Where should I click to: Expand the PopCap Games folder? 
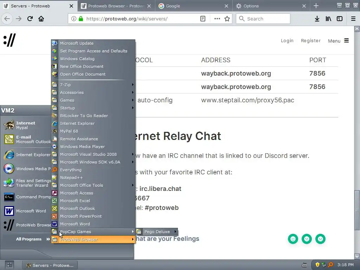click(93, 231)
